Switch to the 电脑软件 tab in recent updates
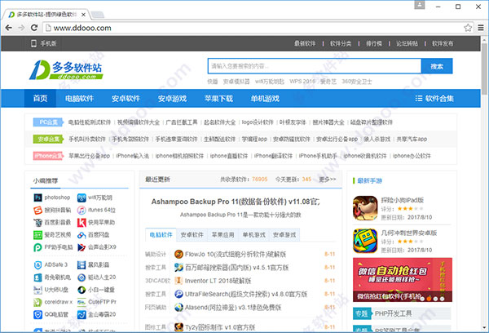This screenshot has height=333, width=489. (x=161, y=234)
